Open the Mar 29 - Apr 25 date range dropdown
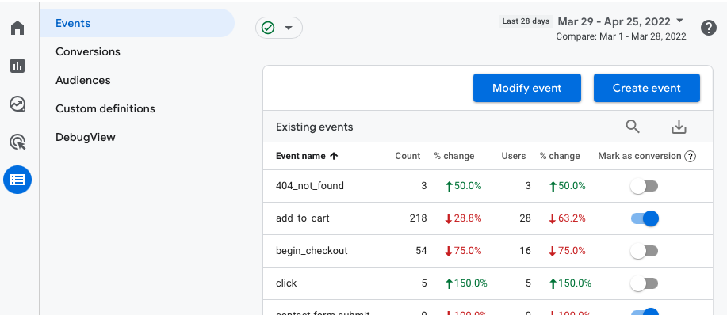Viewport: 727px width, 315px height. click(621, 21)
